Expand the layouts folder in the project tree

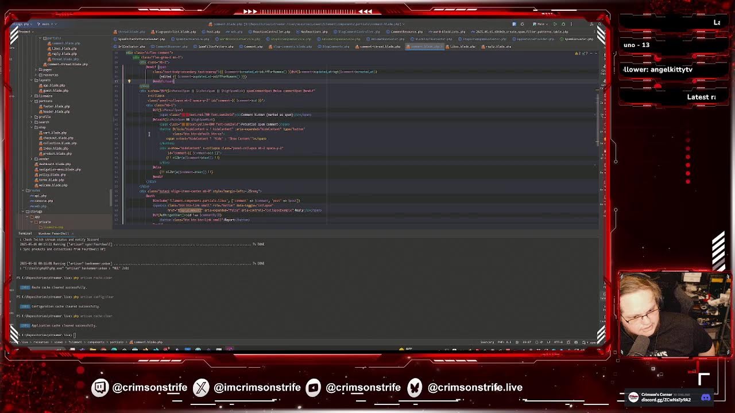(x=31, y=80)
